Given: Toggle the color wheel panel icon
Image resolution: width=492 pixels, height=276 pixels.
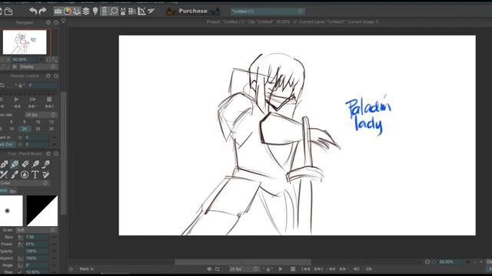Looking at the screenshot, I should pos(68,11).
